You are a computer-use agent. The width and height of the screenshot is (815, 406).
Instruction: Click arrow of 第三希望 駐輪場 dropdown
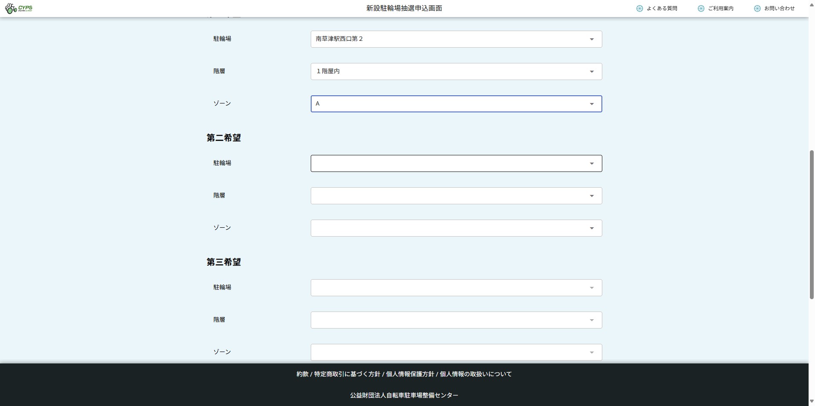pyautogui.click(x=592, y=288)
